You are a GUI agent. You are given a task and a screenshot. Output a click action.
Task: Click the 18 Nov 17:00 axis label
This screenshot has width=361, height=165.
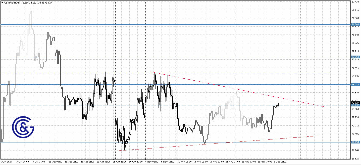pos(216,162)
